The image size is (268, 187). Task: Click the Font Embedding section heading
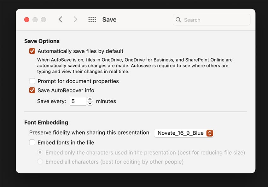tap(46, 122)
